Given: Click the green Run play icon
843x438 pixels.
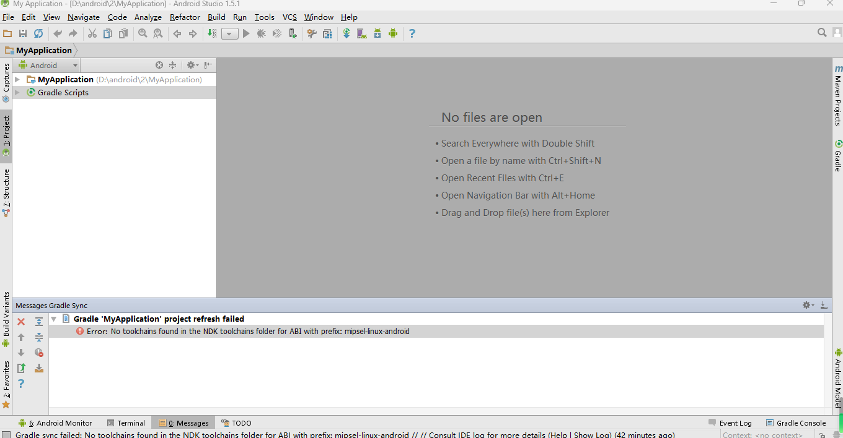Looking at the screenshot, I should [246, 33].
